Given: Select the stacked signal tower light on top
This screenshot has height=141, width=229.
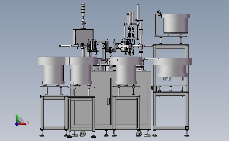Looking at the screenshot, I should pos(83,10).
